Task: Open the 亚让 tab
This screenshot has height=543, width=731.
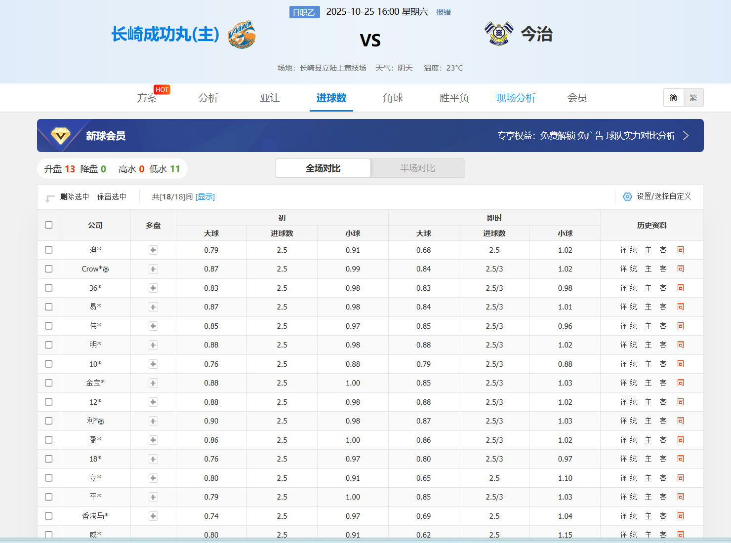Action: [x=270, y=98]
